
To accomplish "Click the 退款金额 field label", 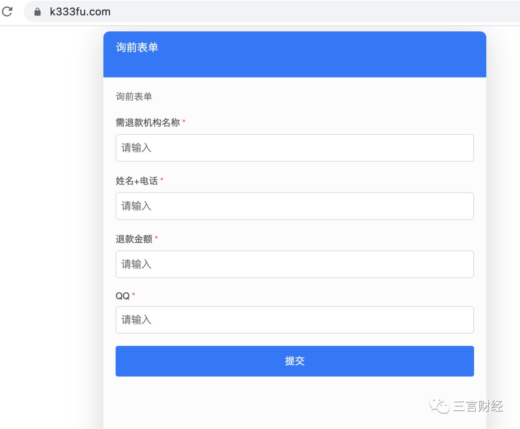I will click(x=134, y=239).
